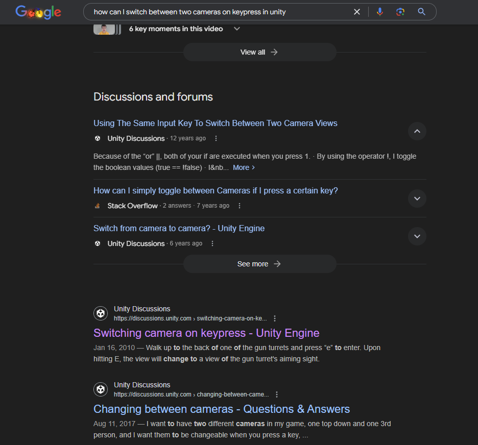Image resolution: width=478 pixels, height=445 pixels.
Task: Open Google Lens image search
Action: coord(400,12)
